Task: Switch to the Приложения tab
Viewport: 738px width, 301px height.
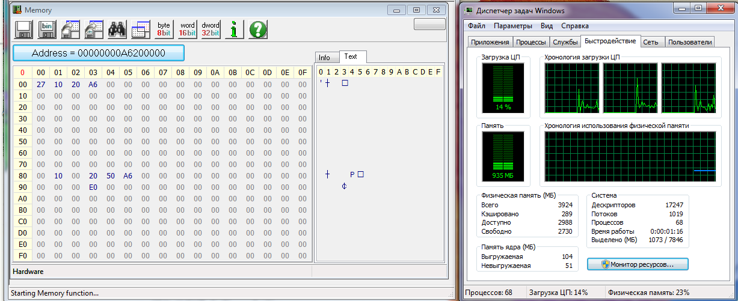Action: click(x=490, y=42)
